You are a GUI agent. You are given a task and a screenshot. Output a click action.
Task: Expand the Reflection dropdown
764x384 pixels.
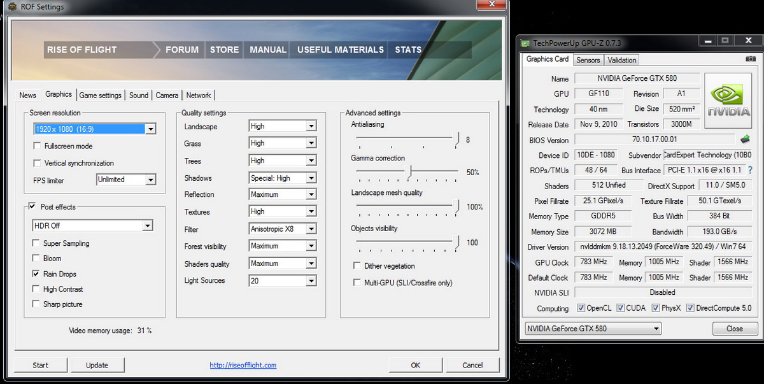[x=283, y=194]
